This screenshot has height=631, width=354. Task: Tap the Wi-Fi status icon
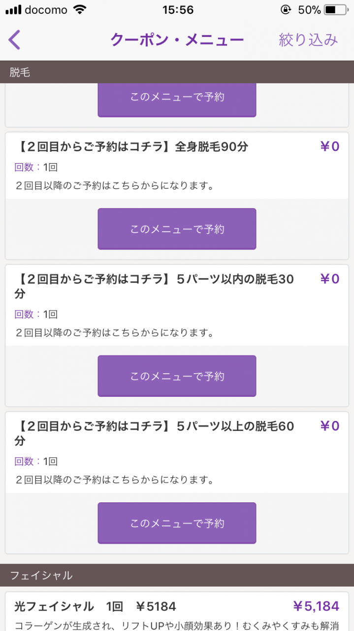tap(79, 10)
